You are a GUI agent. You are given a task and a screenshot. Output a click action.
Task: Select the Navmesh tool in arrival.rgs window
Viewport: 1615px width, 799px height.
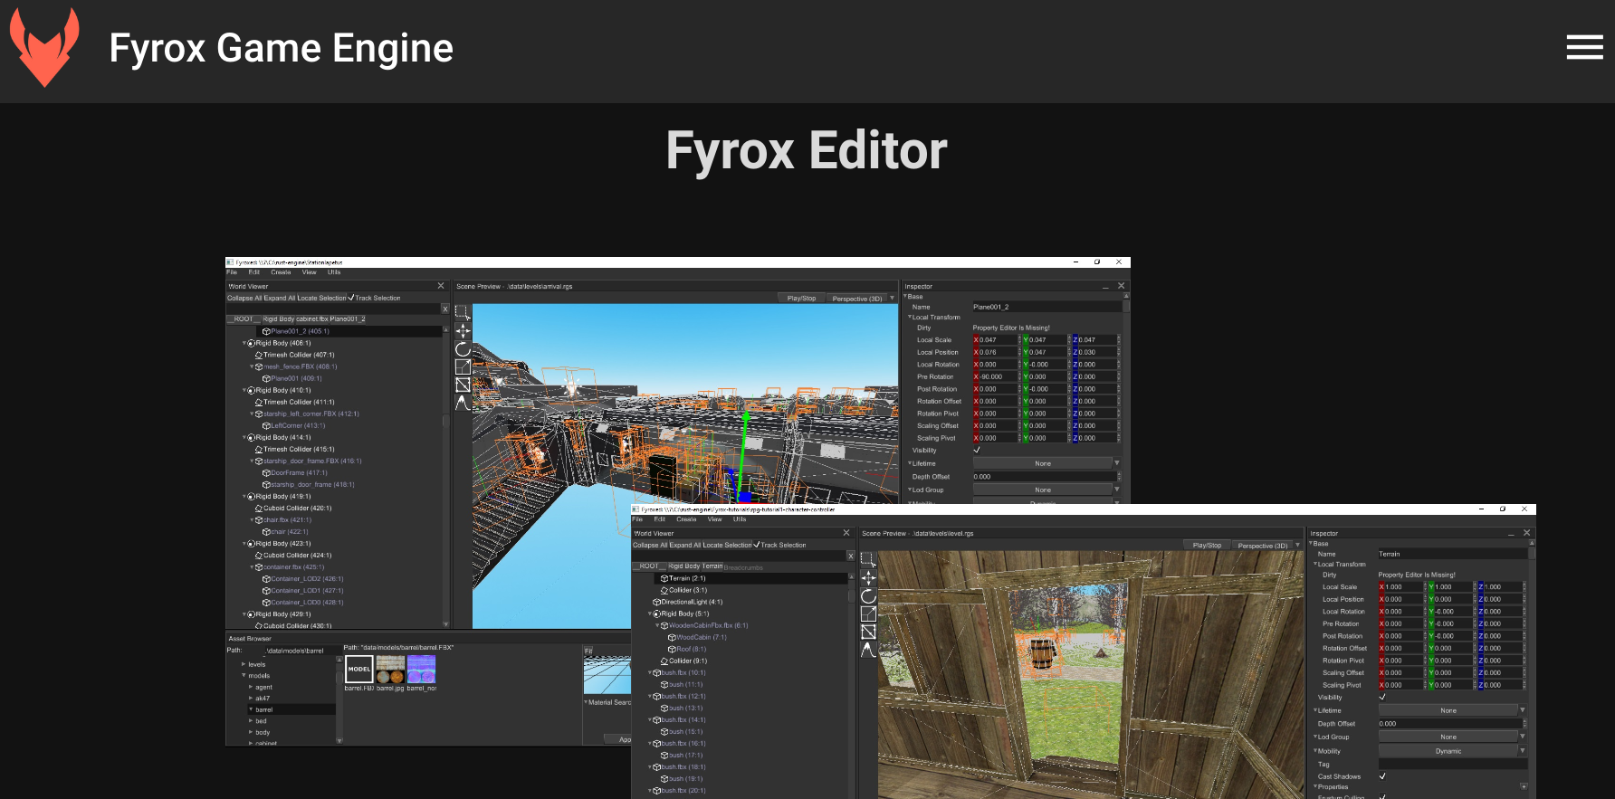[463, 385]
